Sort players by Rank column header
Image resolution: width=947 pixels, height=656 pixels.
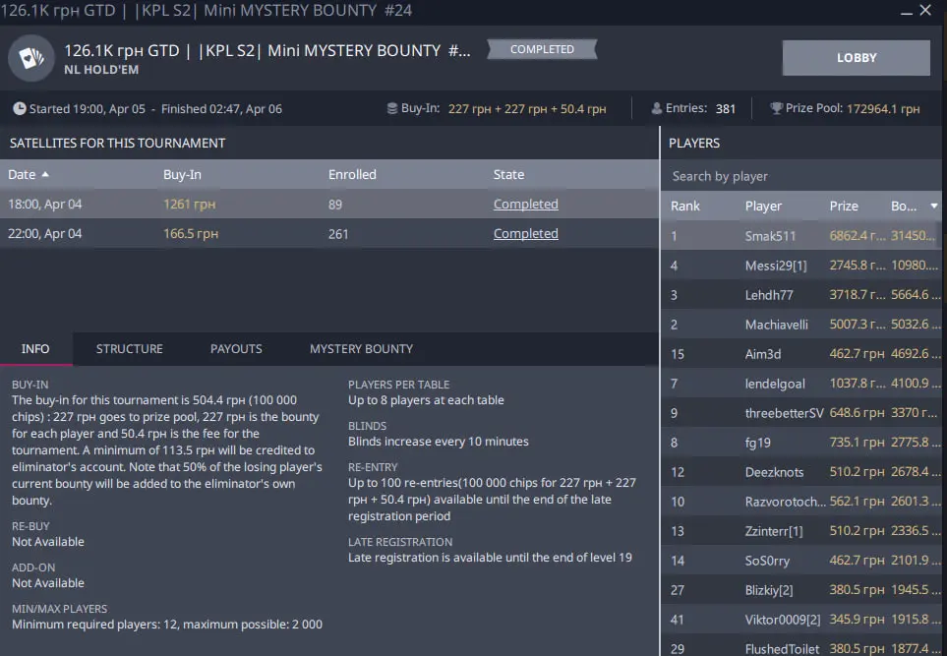tap(685, 207)
